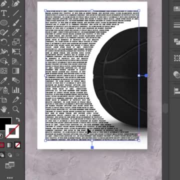Click the Stroke swatch with red slash

tap(12, 131)
